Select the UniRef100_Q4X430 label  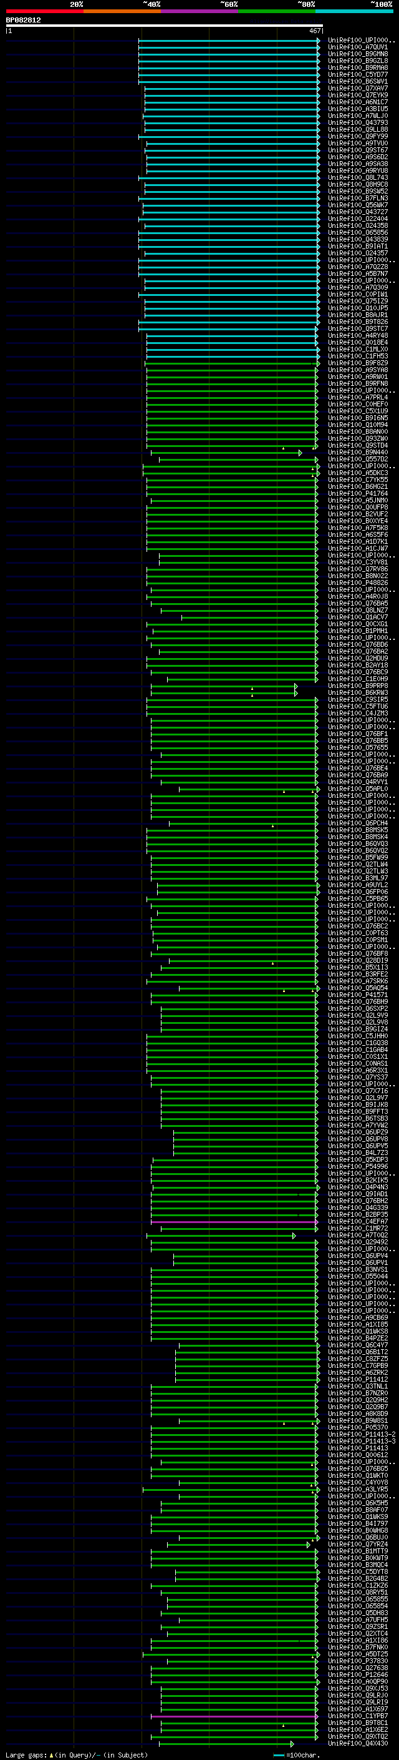(x=357, y=1743)
